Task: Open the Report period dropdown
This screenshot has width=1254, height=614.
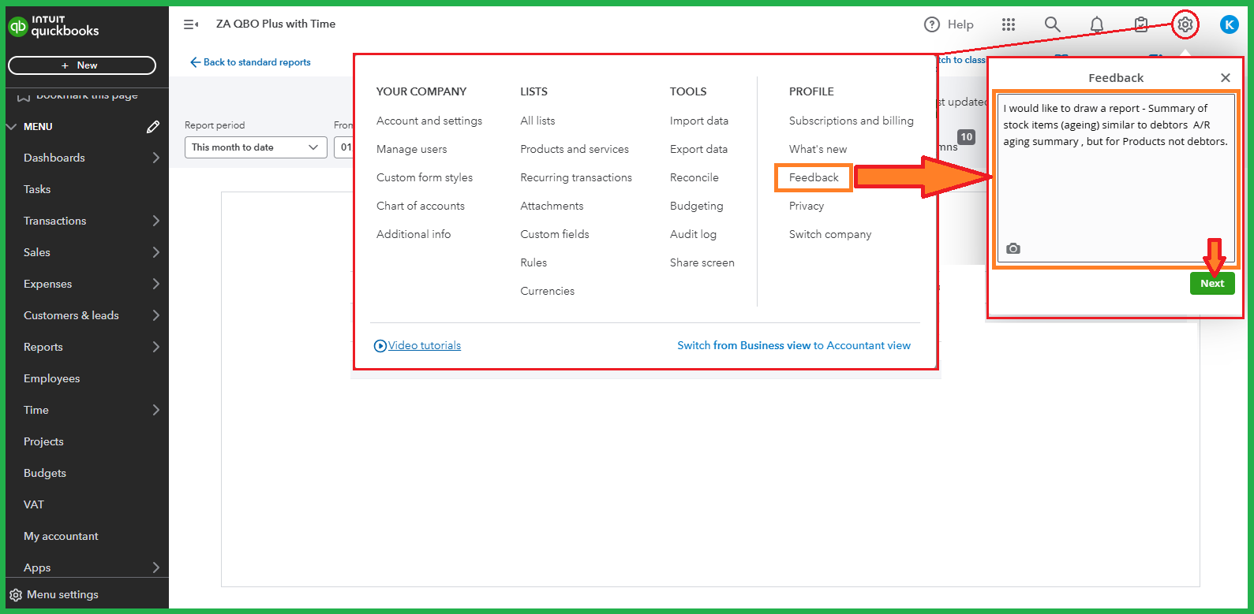Action: [x=256, y=147]
